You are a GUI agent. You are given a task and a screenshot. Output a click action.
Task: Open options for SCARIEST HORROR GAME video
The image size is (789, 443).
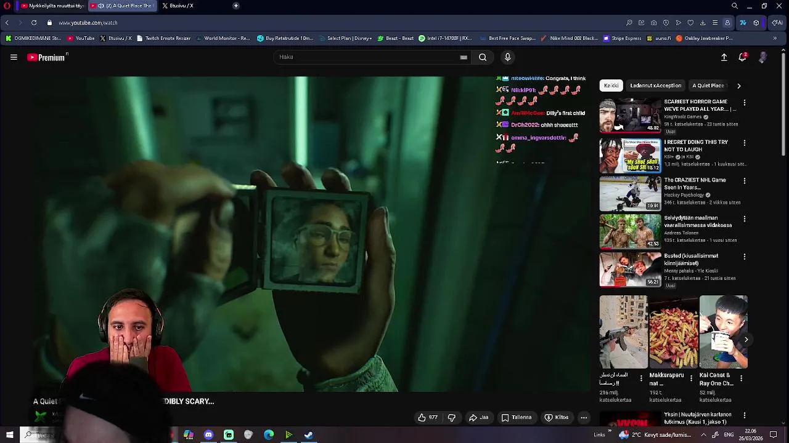click(745, 103)
